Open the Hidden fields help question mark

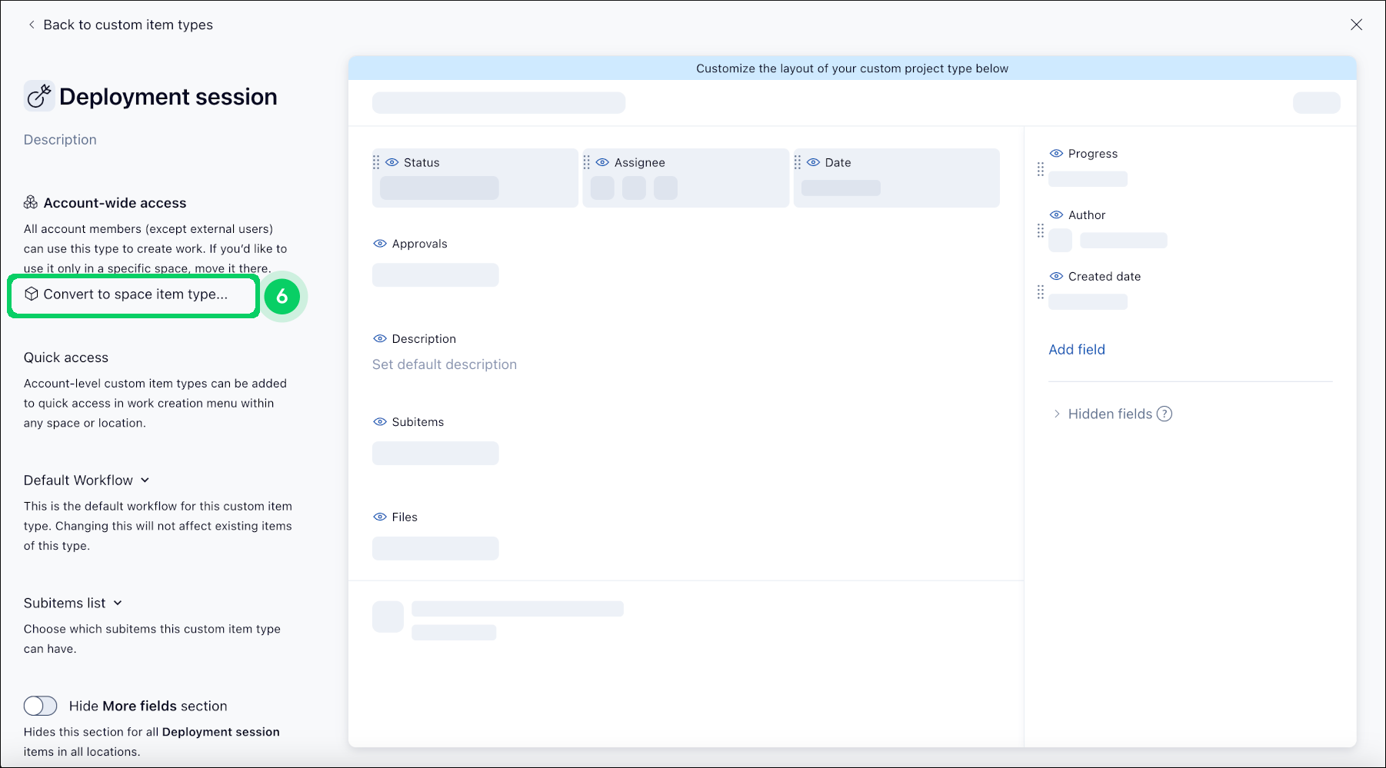[x=1165, y=414]
